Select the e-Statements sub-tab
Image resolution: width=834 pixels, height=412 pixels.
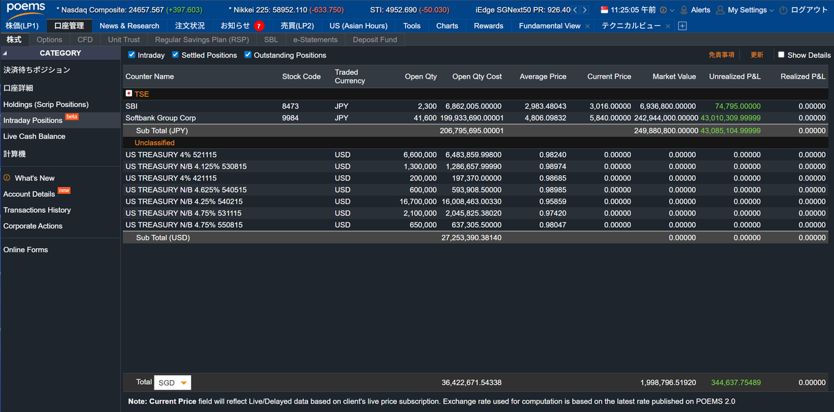[x=316, y=40]
